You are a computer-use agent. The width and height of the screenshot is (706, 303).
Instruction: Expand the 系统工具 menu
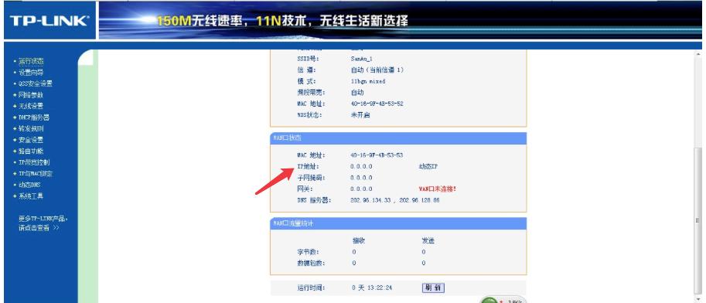point(31,196)
